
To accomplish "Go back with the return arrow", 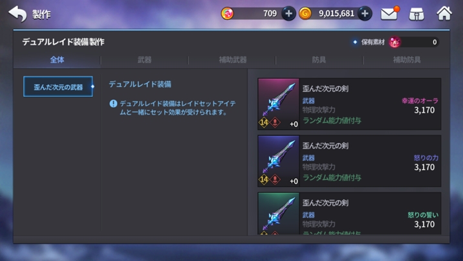I will (x=17, y=14).
